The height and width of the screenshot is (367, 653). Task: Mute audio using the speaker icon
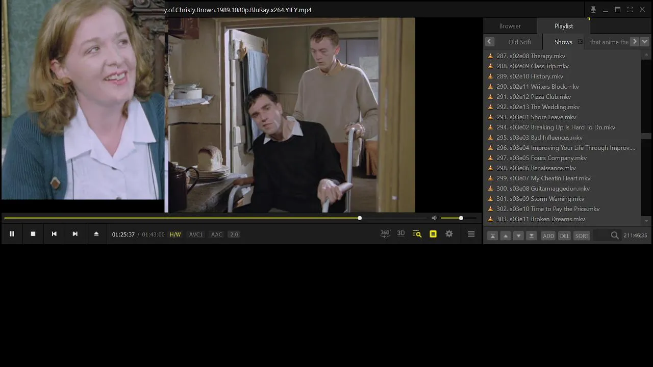click(x=435, y=218)
